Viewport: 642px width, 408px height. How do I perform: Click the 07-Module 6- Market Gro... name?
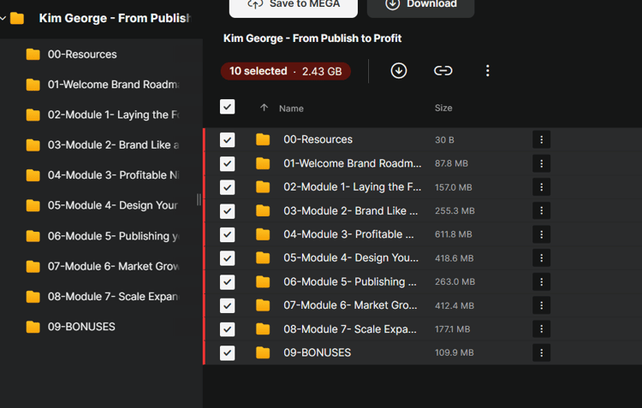click(350, 305)
